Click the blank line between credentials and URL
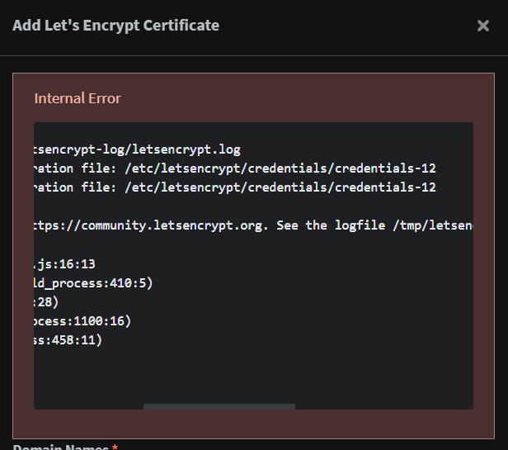Screen dimensions: 508x450 (247, 206)
